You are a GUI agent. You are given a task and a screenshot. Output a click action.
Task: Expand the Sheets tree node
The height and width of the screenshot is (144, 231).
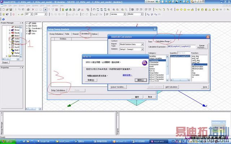(27, 26)
